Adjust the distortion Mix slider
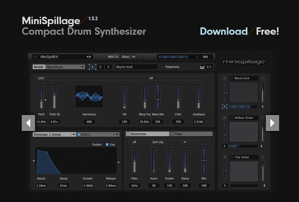299x202 pixels. [x=204, y=160]
